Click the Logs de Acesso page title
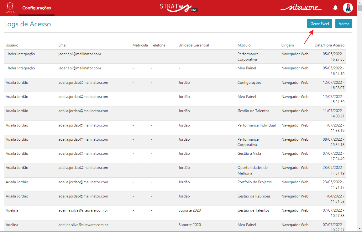Image resolution: width=362 pixels, height=232 pixels. click(x=28, y=24)
